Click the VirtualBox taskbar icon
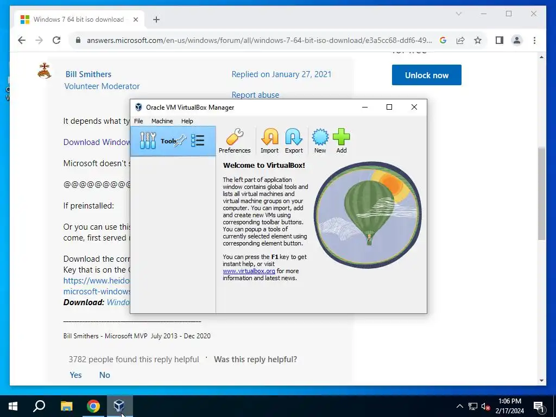Screen dimensions: 556x417 pos(119,406)
